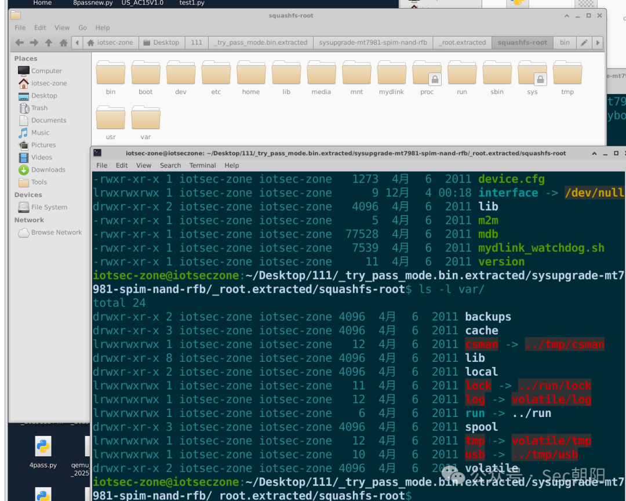This screenshot has height=501, width=626.
Task: Toggle the bin path button
Action: click(x=565, y=42)
